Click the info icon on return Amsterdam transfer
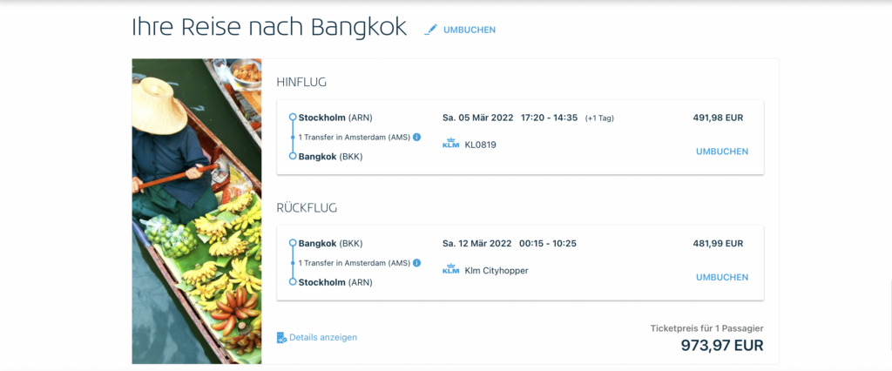This screenshot has height=371, width=892. (x=416, y=263)
